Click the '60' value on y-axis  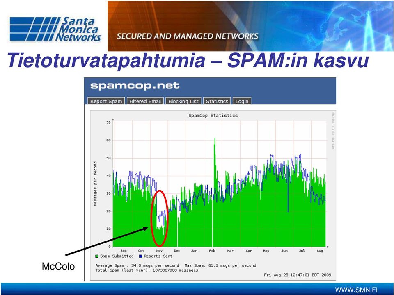tap(108, 141)
